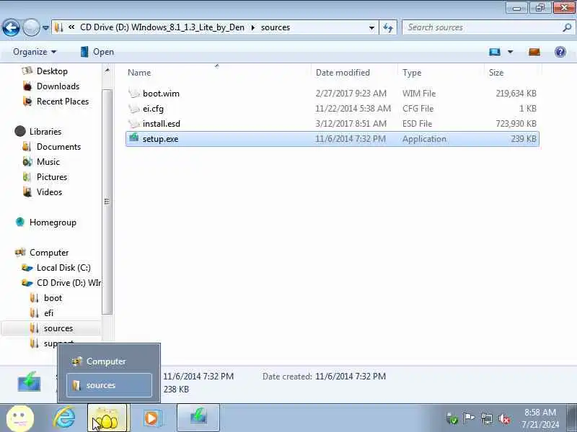Click the setup taskbar button

(x=198, y=418)
